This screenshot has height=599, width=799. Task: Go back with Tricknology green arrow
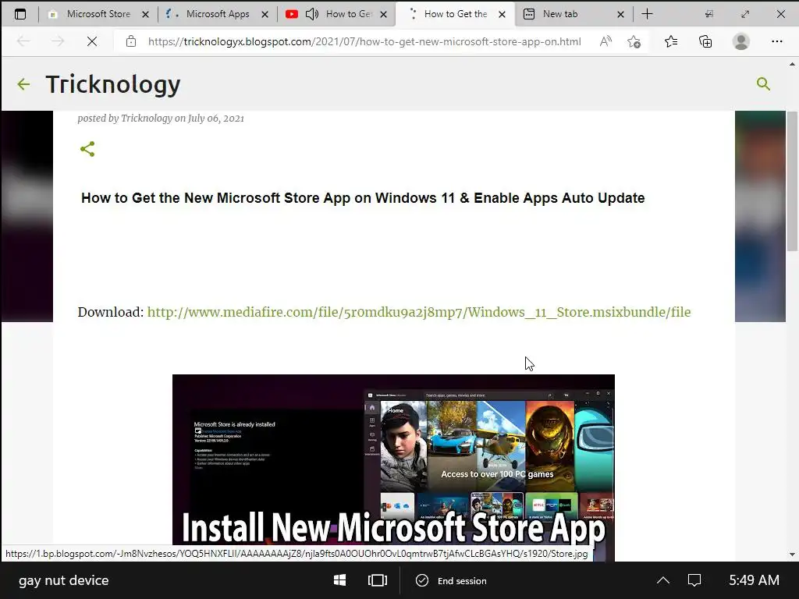(x=23, y=84)
